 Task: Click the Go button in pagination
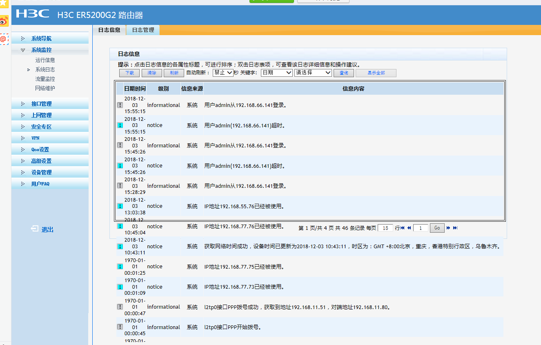click(x=437, y=228)
